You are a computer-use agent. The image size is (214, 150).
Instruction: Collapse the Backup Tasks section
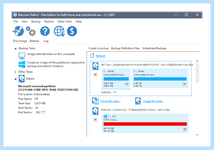pos(16,48)
